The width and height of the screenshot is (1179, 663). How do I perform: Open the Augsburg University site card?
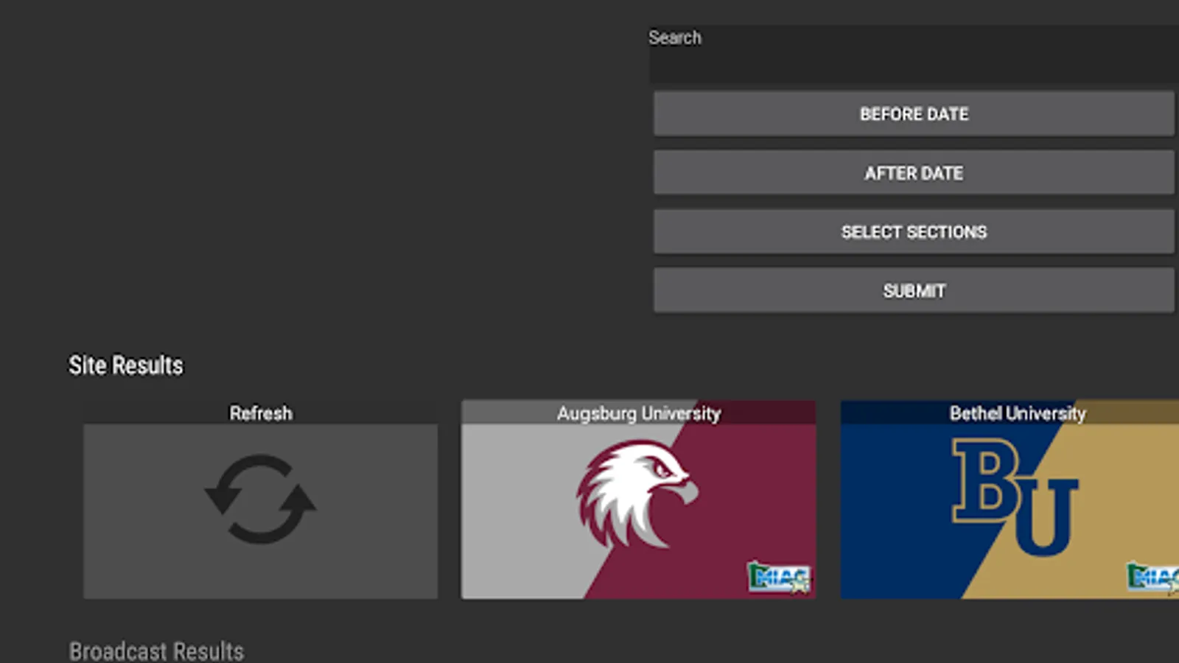[x=638, y=499]
